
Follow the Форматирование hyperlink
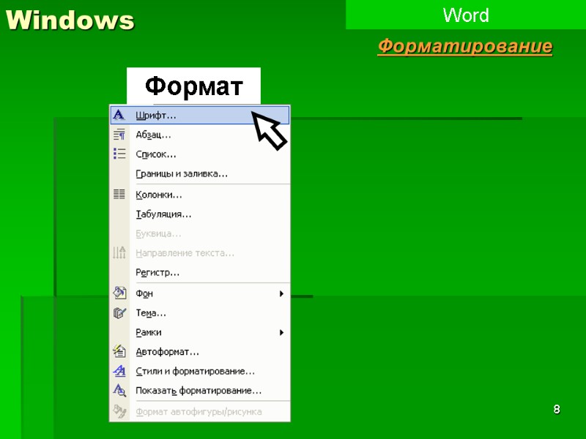pyautogui.click(x=465, y=46)
